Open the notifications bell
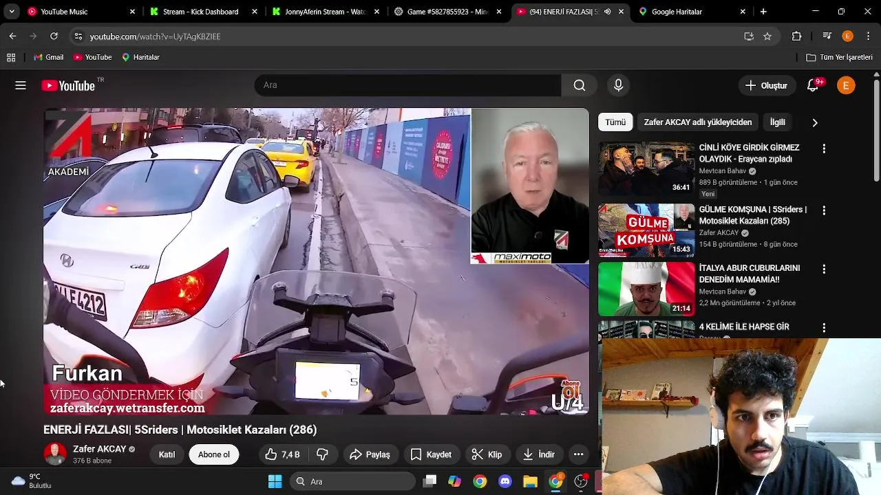 click(813, 85)
